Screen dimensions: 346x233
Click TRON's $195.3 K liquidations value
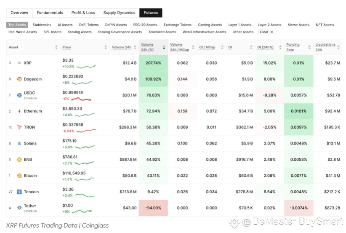coord(332,127)
